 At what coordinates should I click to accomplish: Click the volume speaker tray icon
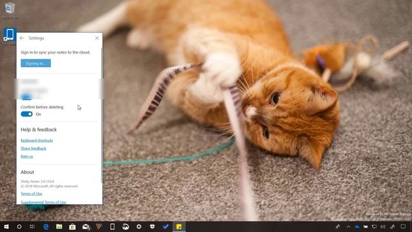coord(383,226)
